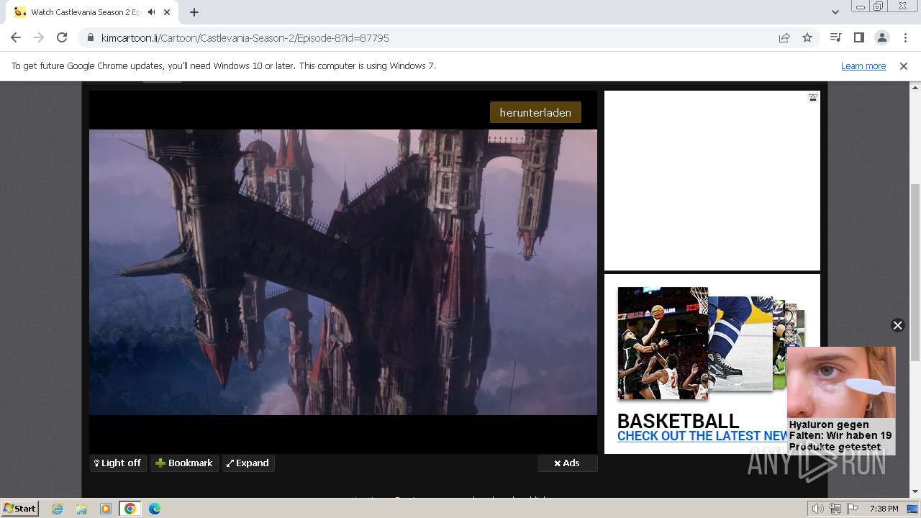Add episode with Bookmark button
Image resolution: width=921 pixels, height=518 pixels.
184,463
